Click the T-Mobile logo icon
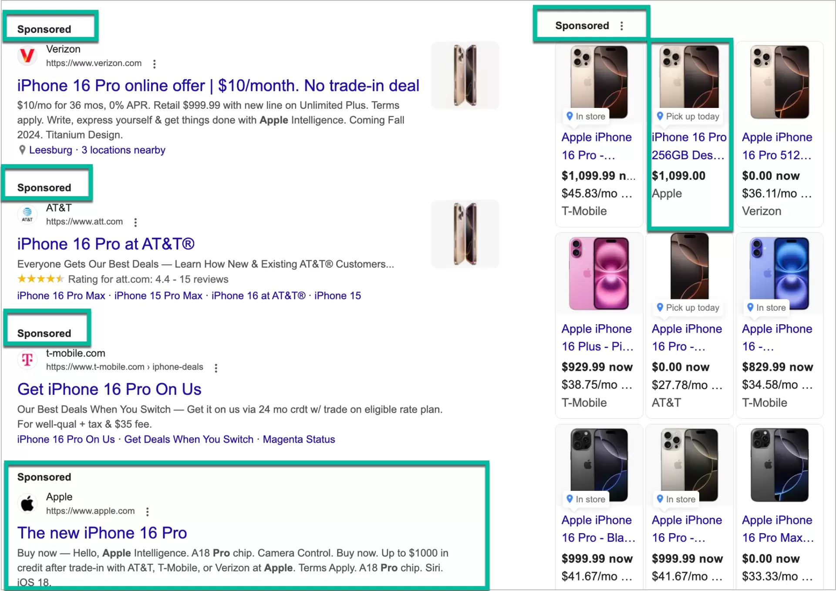 pyautogui.click(x=27, y=360)
